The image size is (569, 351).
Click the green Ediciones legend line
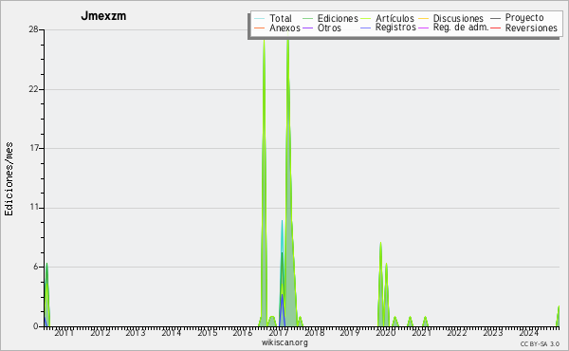tap(307, 18)
